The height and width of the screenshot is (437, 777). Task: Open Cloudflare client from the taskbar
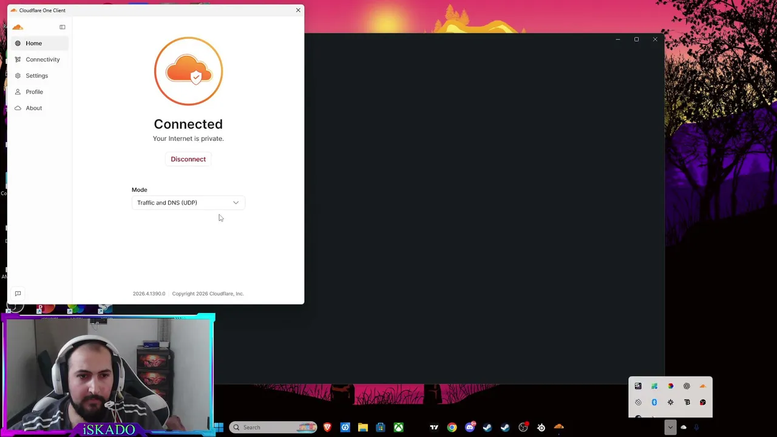pyautogui.click(x=559, y=427)
